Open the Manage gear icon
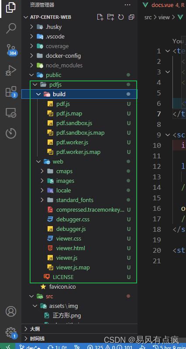This screenshot has height=349, width=186. [x=11, y=332]
